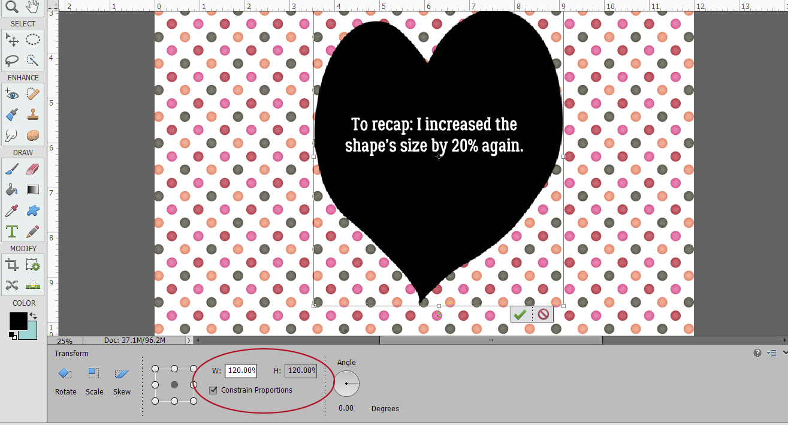Choose the Elliptical Marquee tool
The image size is (788, 425).
[33, 40]
